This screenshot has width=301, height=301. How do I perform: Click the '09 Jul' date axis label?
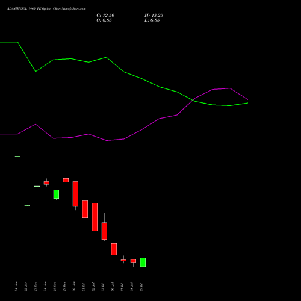tap(141, 287)
